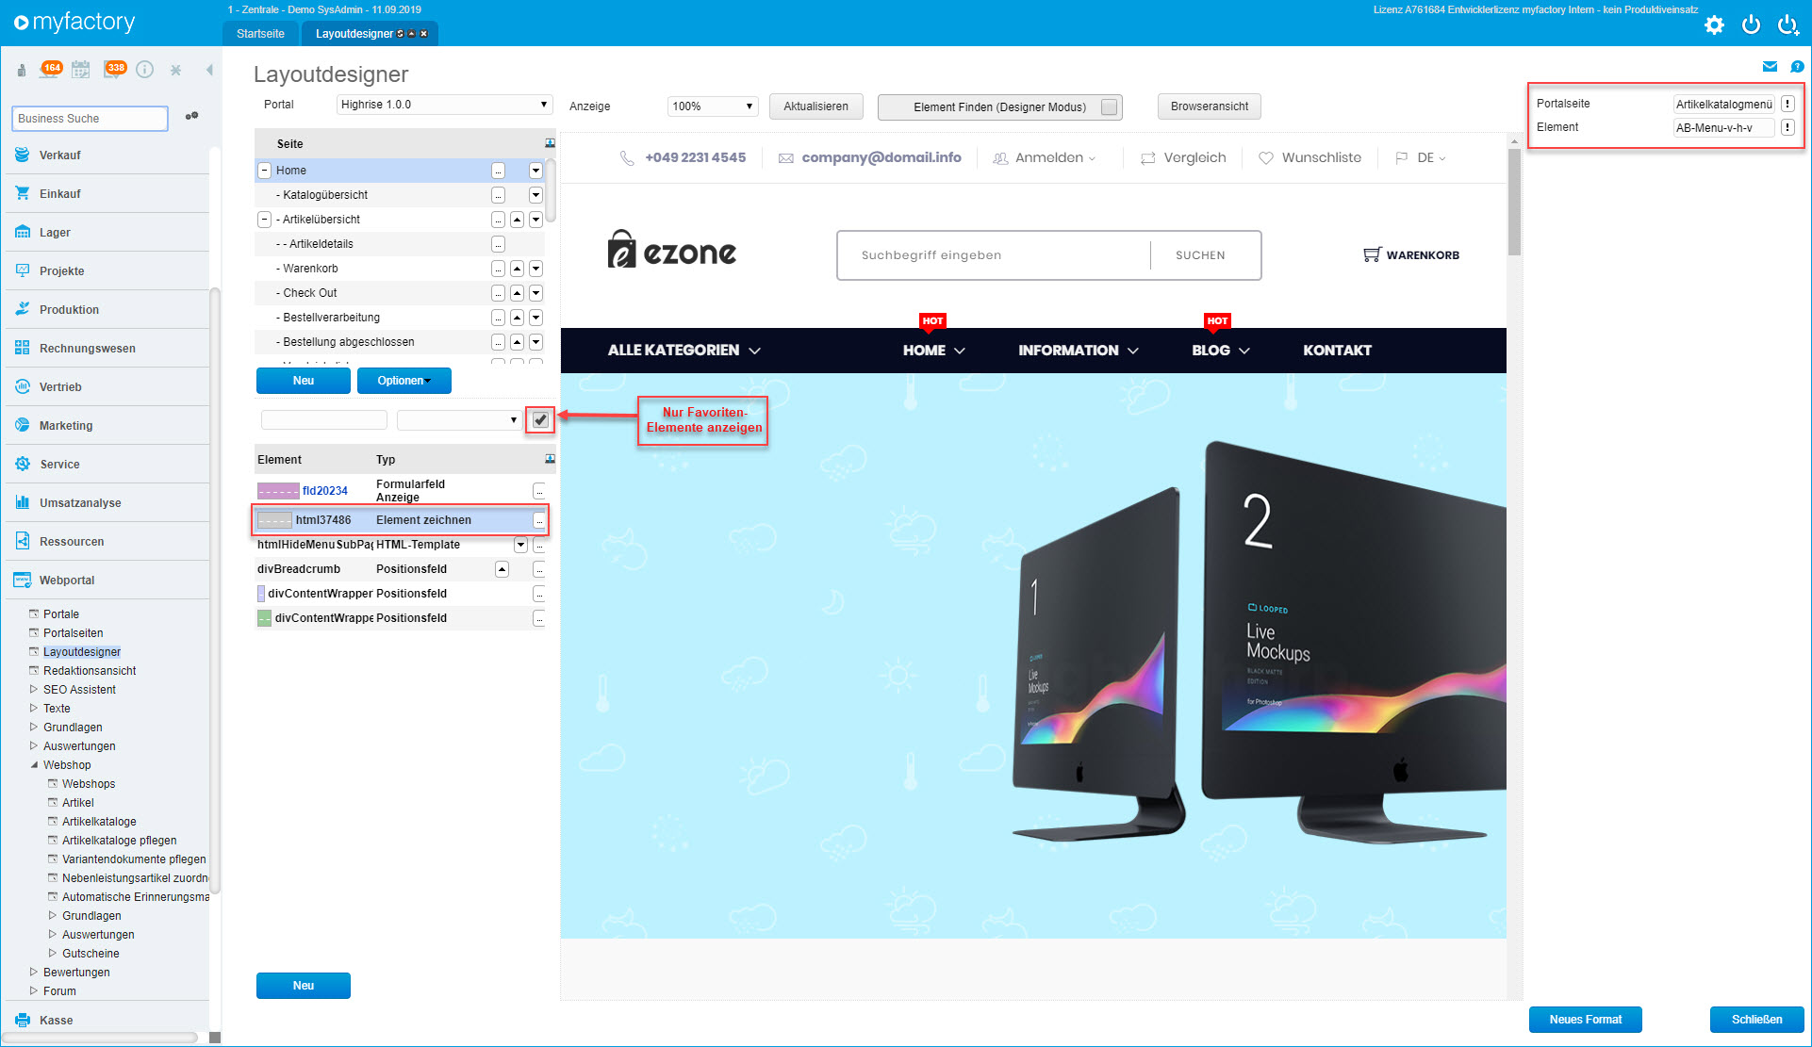This screenshot has height=1047, width=1812.
Task: Open the Marketing module
Action: pos(107,425)
